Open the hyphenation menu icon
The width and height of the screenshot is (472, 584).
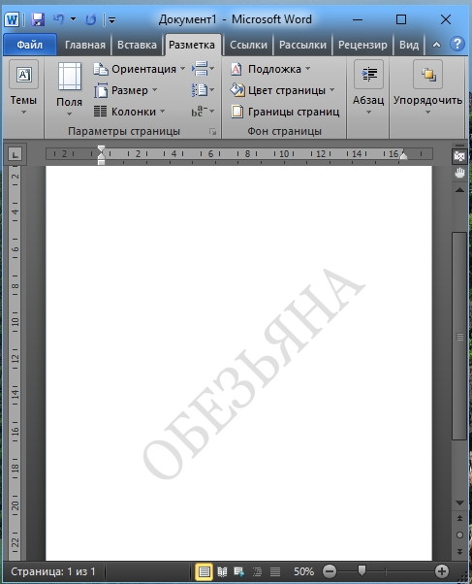(203, 112)
